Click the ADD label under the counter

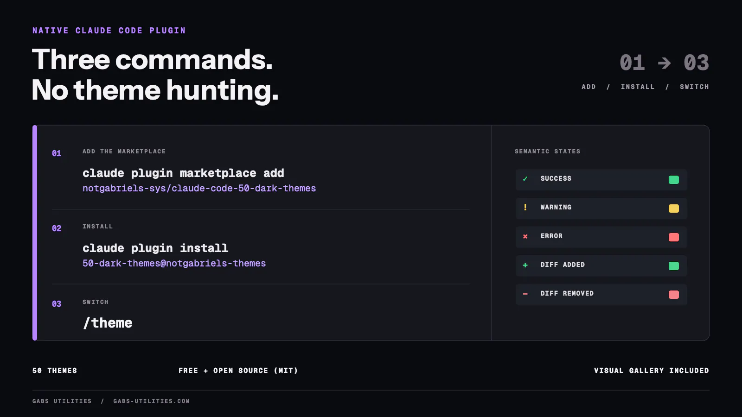(588, 87)
